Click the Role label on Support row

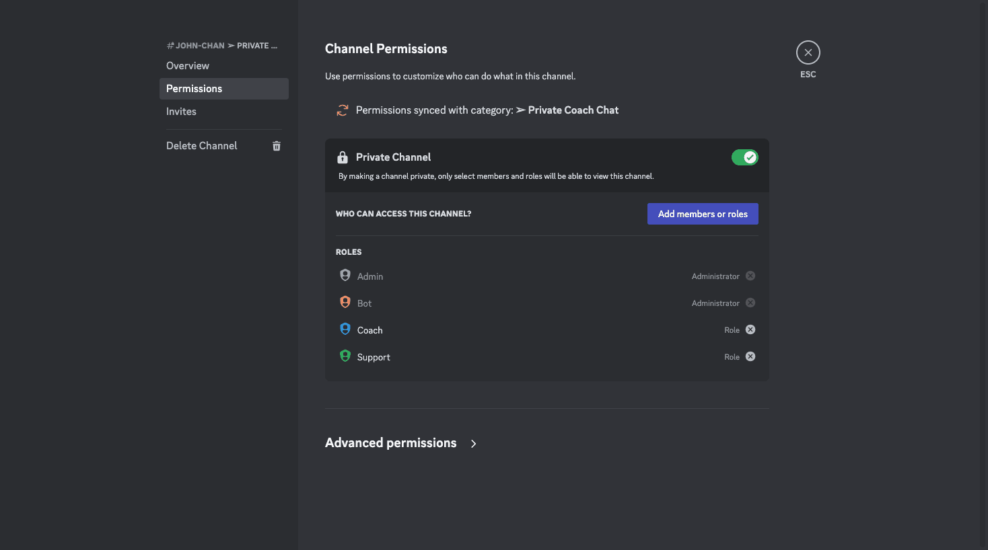pos(732,357)
